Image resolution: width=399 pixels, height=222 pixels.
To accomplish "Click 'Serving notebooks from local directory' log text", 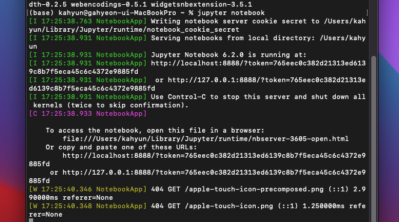I will [197, 42].
